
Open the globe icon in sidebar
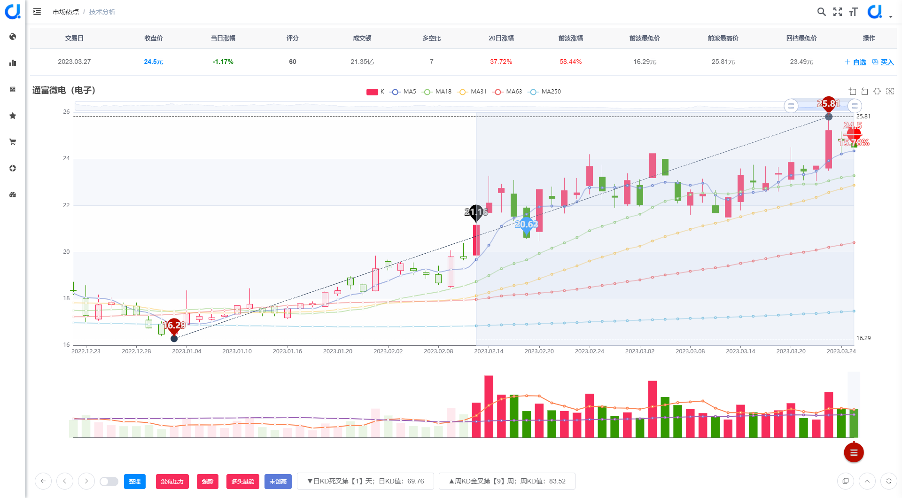click(x=13, y=37)
